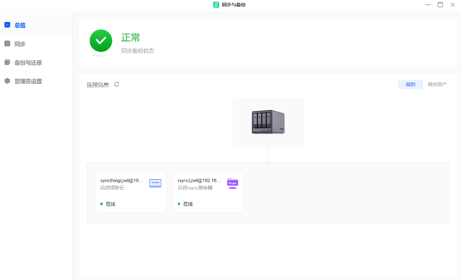Click the 备份与还原 backup icon in sidebar

coord(7,62)
